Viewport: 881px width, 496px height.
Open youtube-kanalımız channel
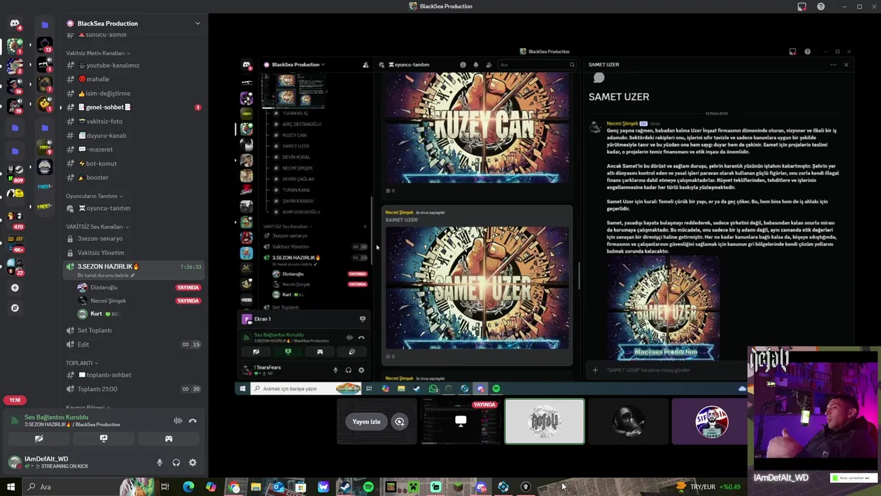tap(134, 65)
